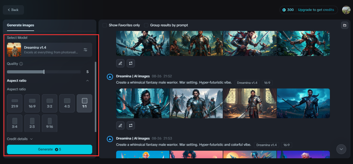Click Dreamina v1.4 tag on 21:52 prompt
353x164 pixels.
(x=247, y=83)
